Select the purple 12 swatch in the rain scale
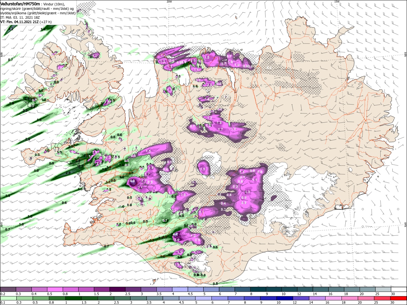The image size is (407, 305). pos(300,298)
